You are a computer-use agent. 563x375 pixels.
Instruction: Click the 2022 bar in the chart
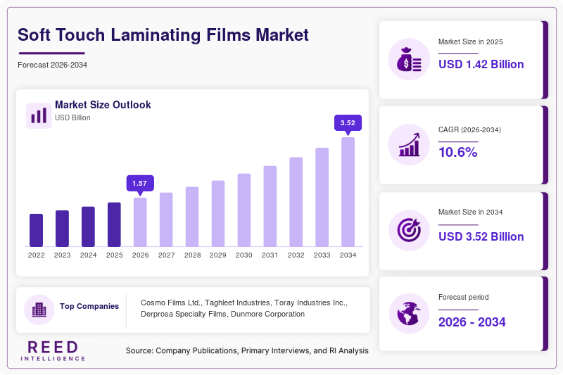tap(37, 230)
